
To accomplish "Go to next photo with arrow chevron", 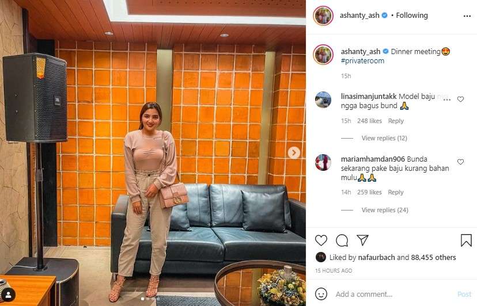I will 294,152.
